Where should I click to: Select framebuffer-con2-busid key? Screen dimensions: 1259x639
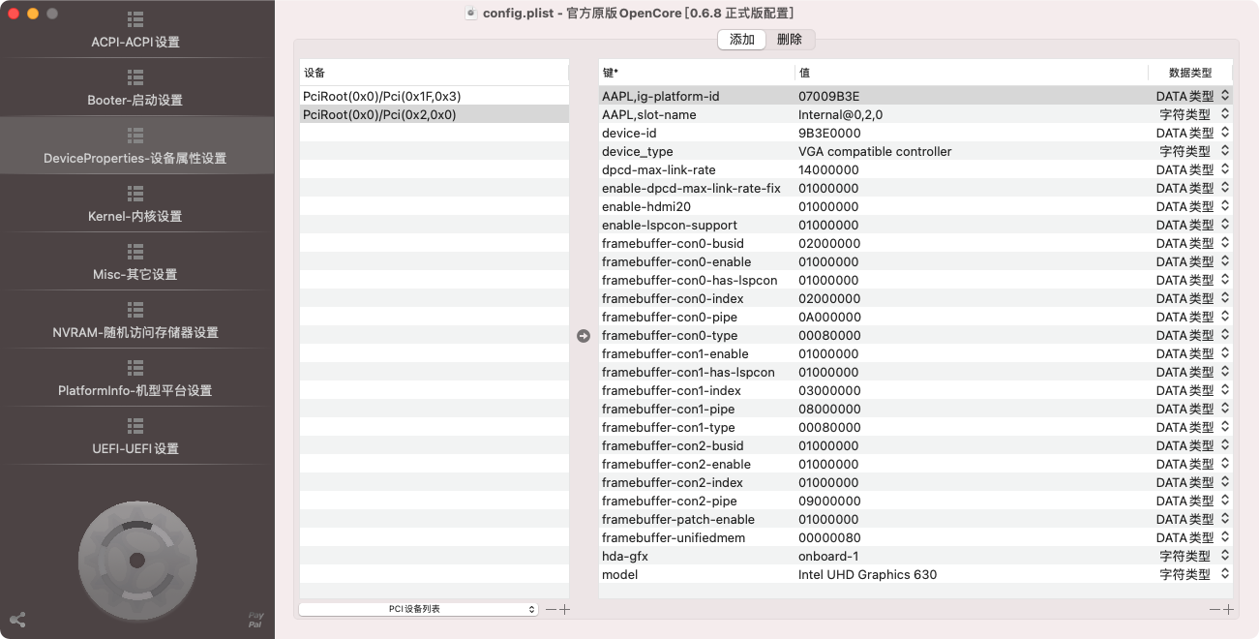[673, 445]
